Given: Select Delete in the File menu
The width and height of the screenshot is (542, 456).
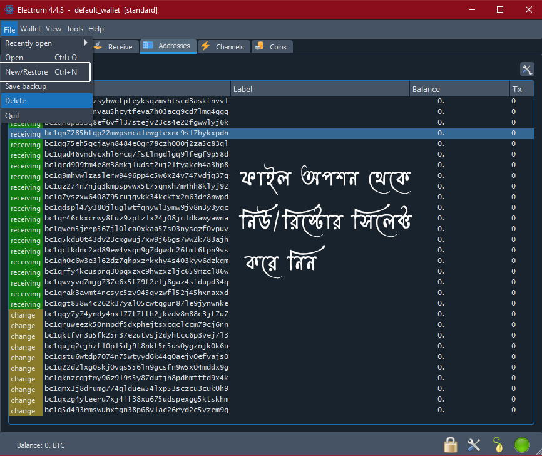Looking at the screenshot, I should [46, 101].
